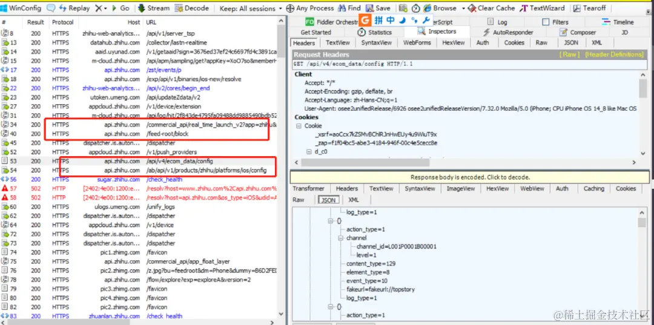Click the comment bubble icon in toolbar
Viewport: 654px width, 325px height.
pos(51,8)
